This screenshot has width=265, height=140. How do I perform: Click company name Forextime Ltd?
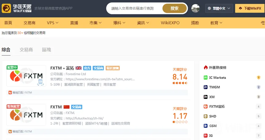[76, 74]
